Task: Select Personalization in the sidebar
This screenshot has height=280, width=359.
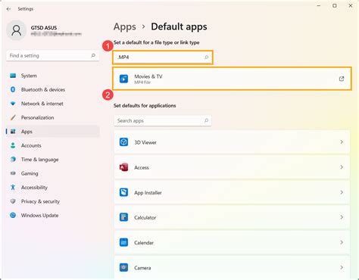Action: pos(53,117)
